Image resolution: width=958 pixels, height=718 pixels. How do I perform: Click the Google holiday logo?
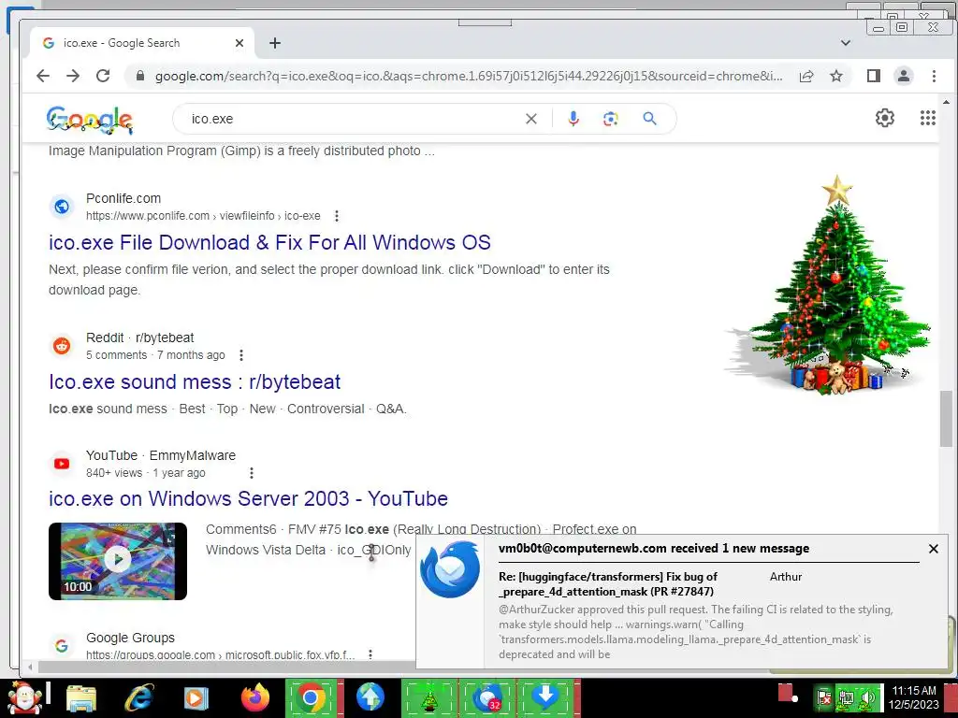(x=89, y=120)
